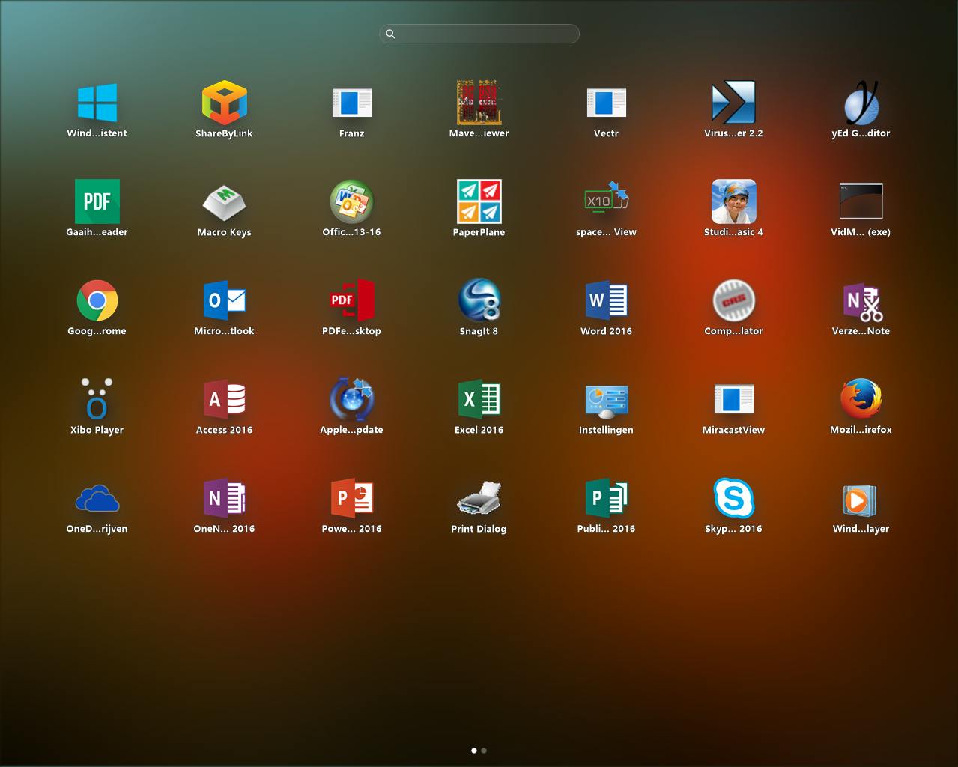The width and height of the screenshot is (958, 767).
Task: Launch Microsoft Outlook
Action: pos(224,300)
